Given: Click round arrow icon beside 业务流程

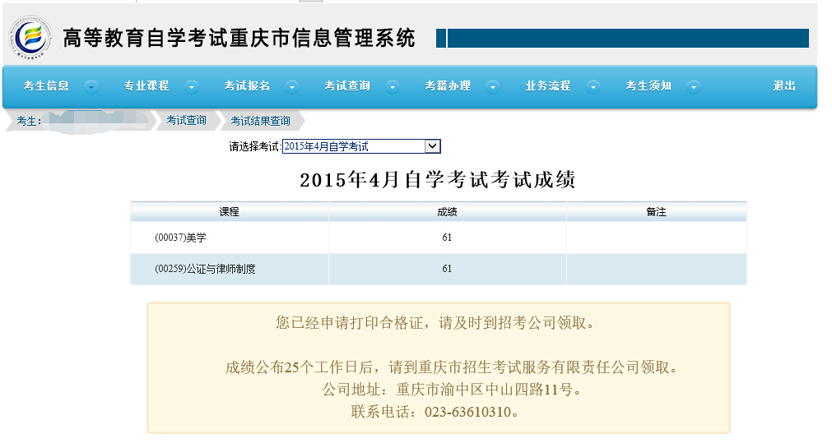Looking at the screenshot, I should point(593,86).
